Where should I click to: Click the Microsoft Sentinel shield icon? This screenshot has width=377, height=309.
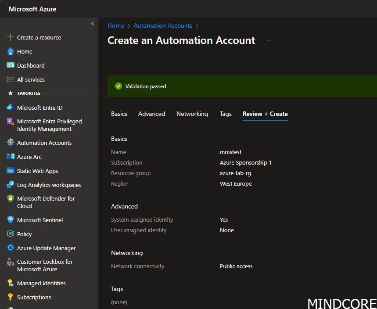[x=11, y=220]
